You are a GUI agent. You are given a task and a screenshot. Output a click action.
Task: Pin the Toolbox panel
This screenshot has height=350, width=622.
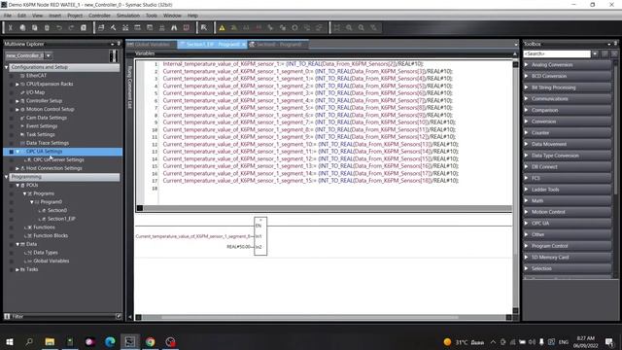(615, 44)
